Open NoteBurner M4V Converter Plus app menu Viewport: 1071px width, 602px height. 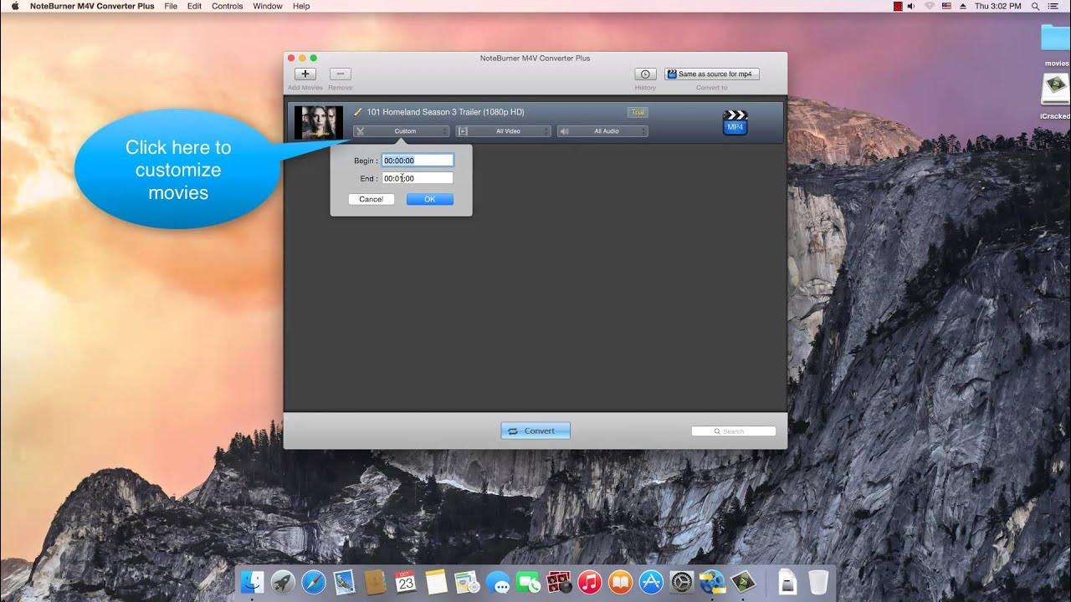click(x=92, y=6)
